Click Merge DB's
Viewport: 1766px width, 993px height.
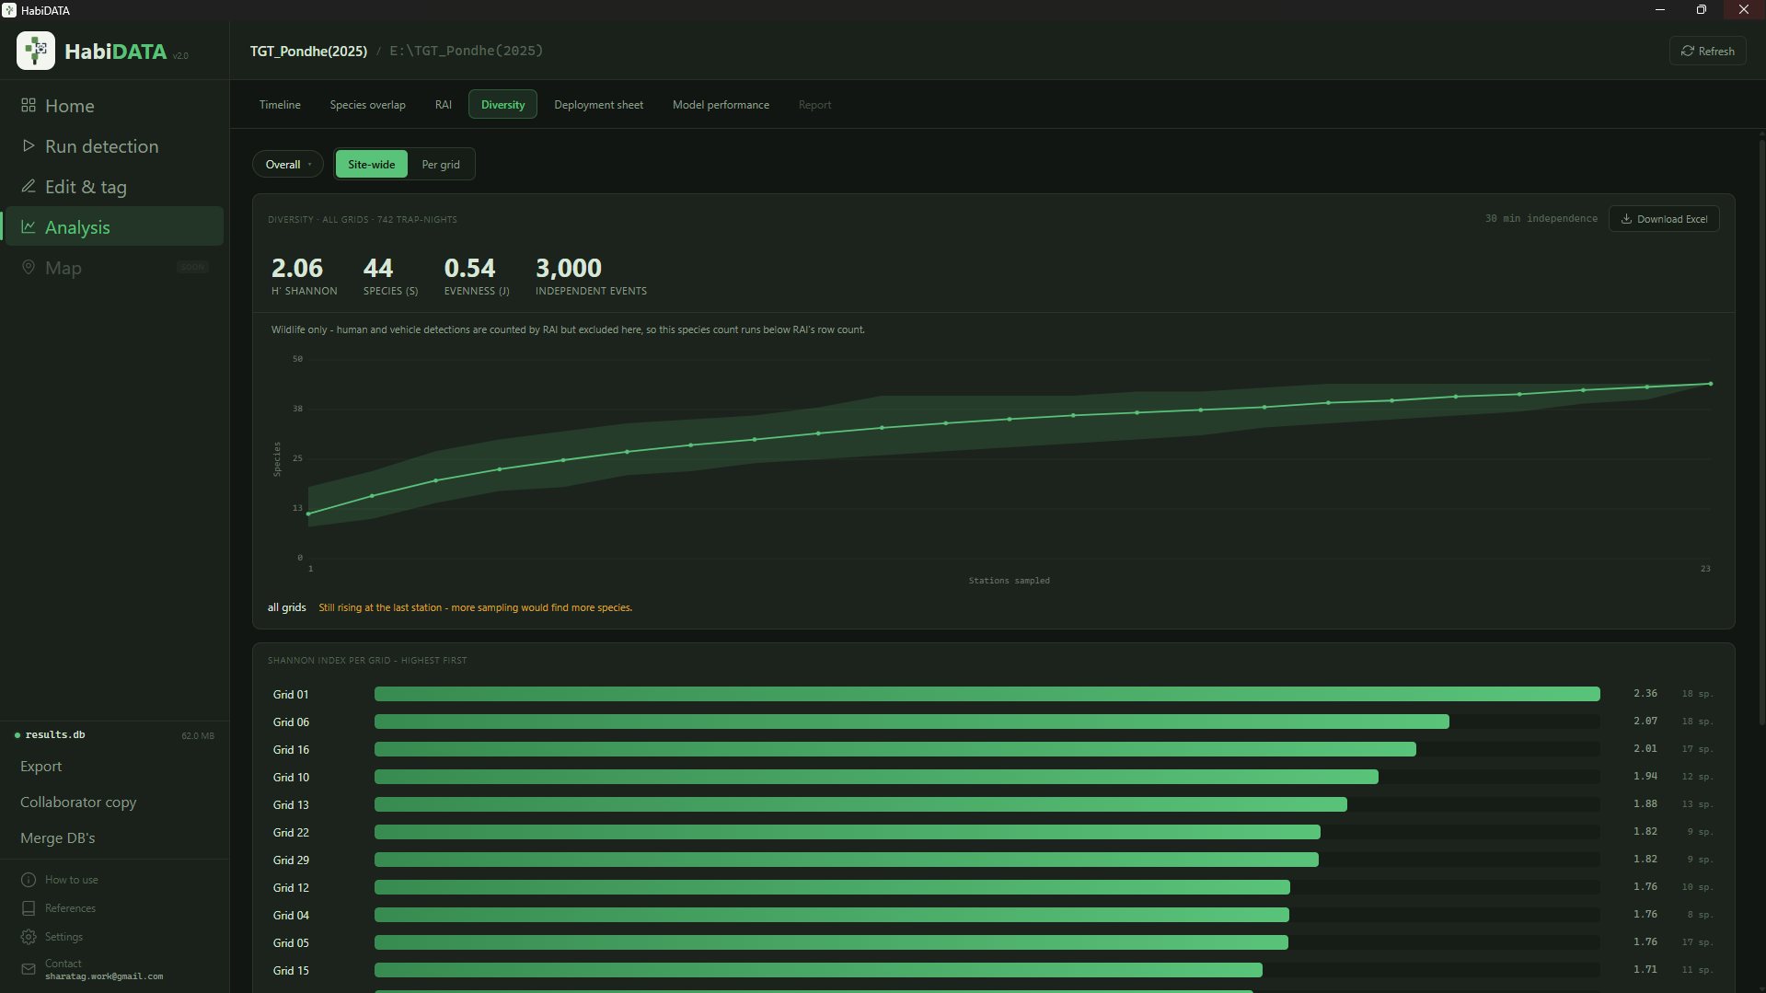[58, 838]
